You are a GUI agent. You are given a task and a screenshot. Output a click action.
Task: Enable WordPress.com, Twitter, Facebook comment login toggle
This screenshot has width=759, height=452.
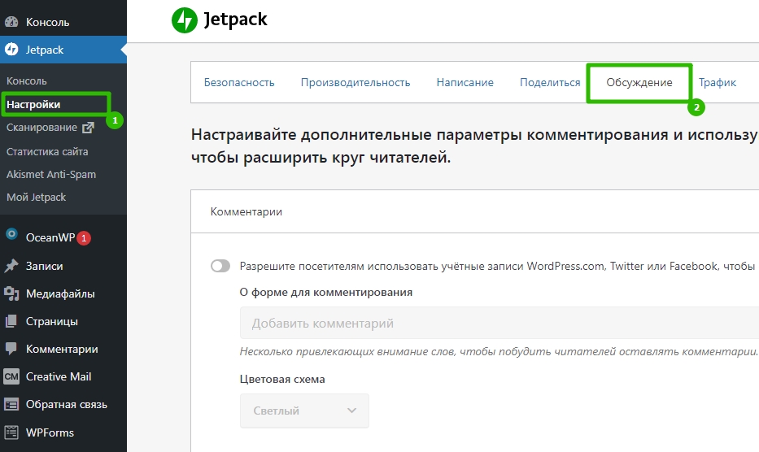tap(220, 266)
